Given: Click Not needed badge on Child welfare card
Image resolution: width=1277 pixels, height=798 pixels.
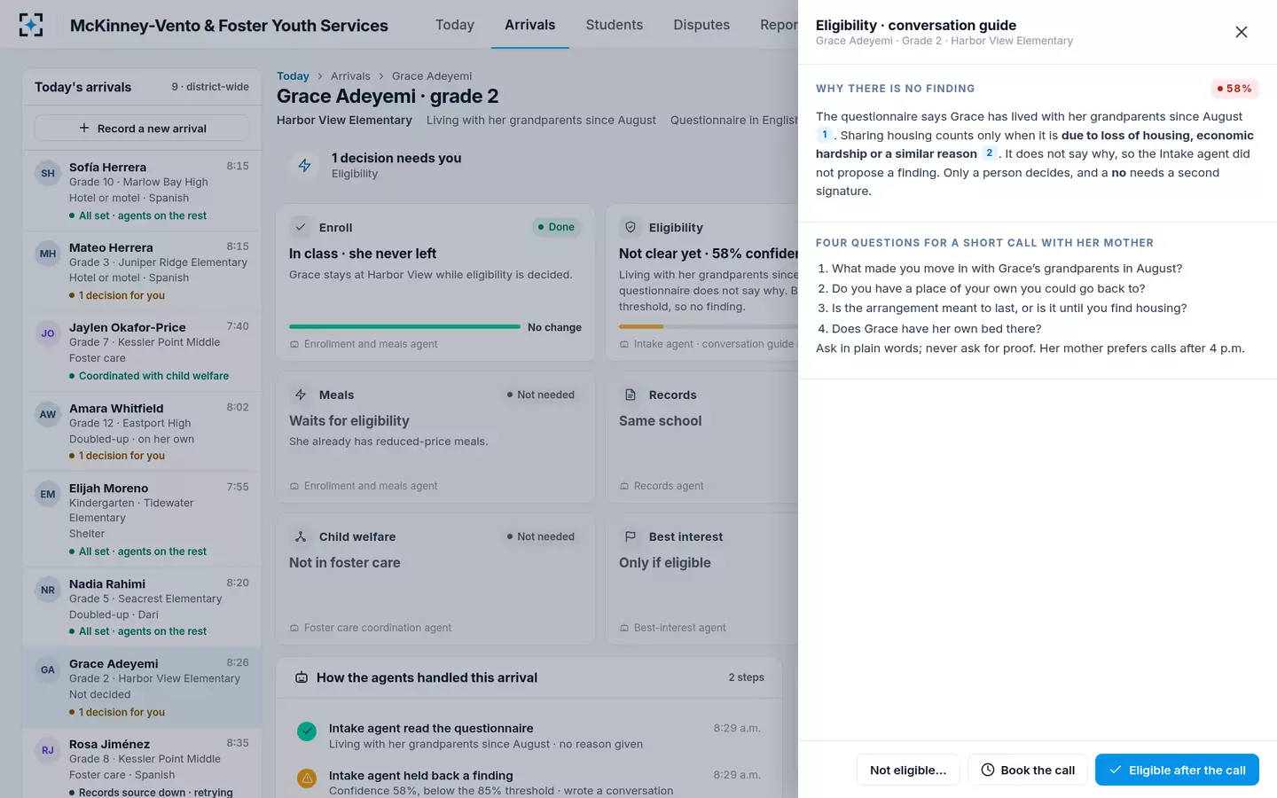Looking at the screenshot, I should [x=540, y=536].
